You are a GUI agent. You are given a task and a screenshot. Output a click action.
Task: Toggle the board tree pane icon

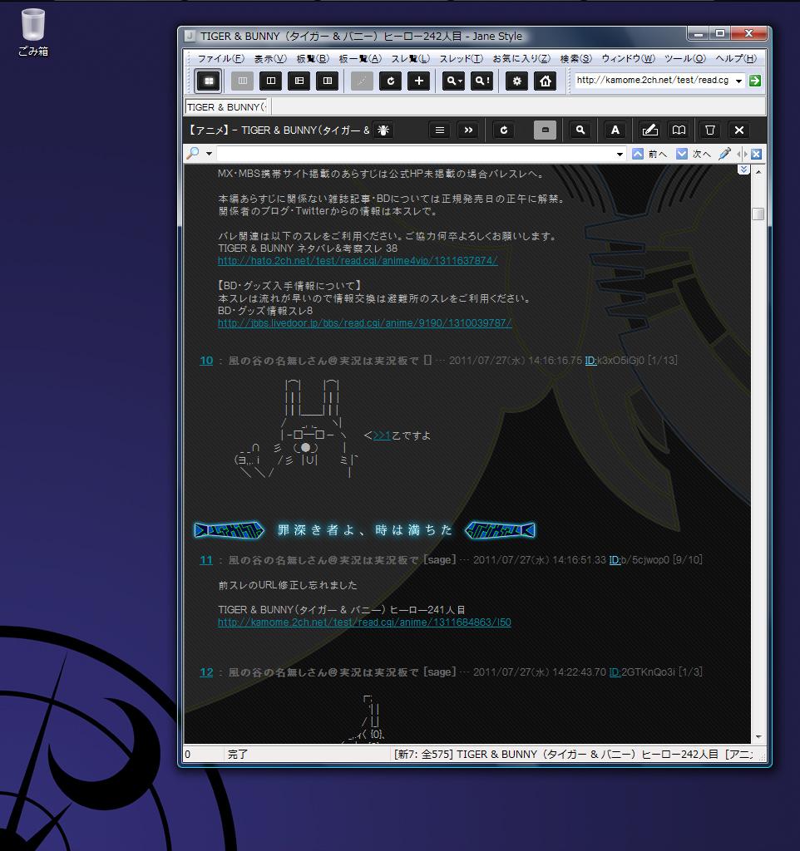tap(209, 81)
